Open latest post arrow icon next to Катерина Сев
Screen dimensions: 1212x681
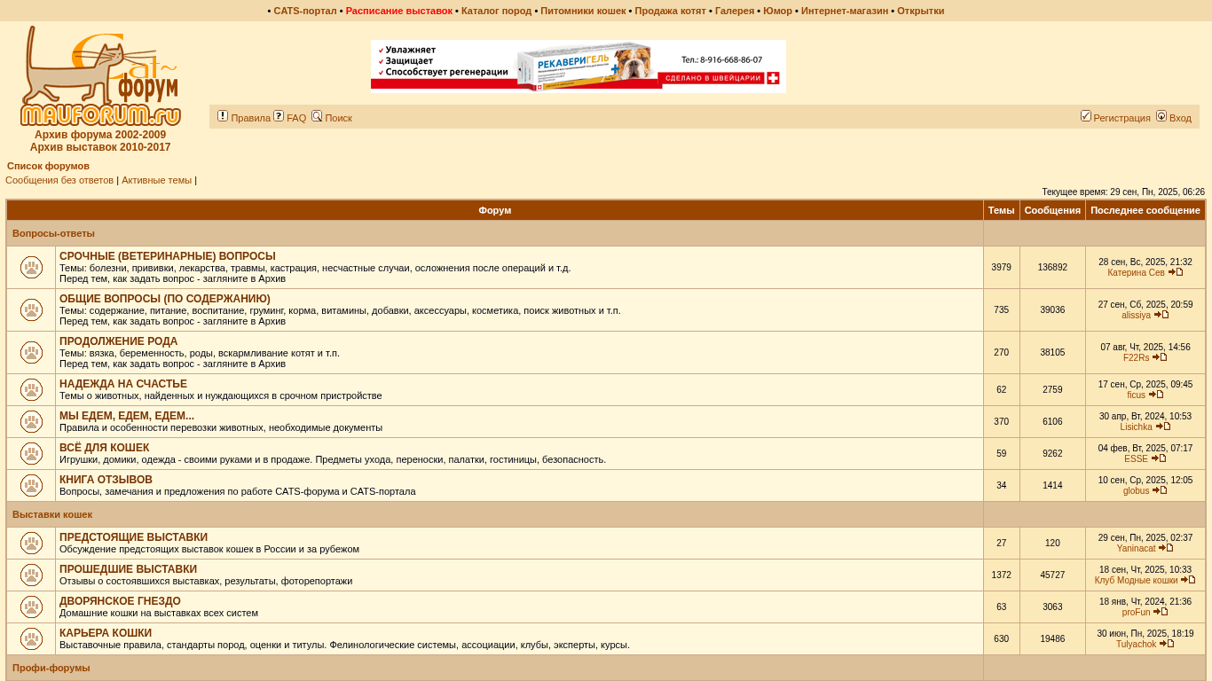1176,272
